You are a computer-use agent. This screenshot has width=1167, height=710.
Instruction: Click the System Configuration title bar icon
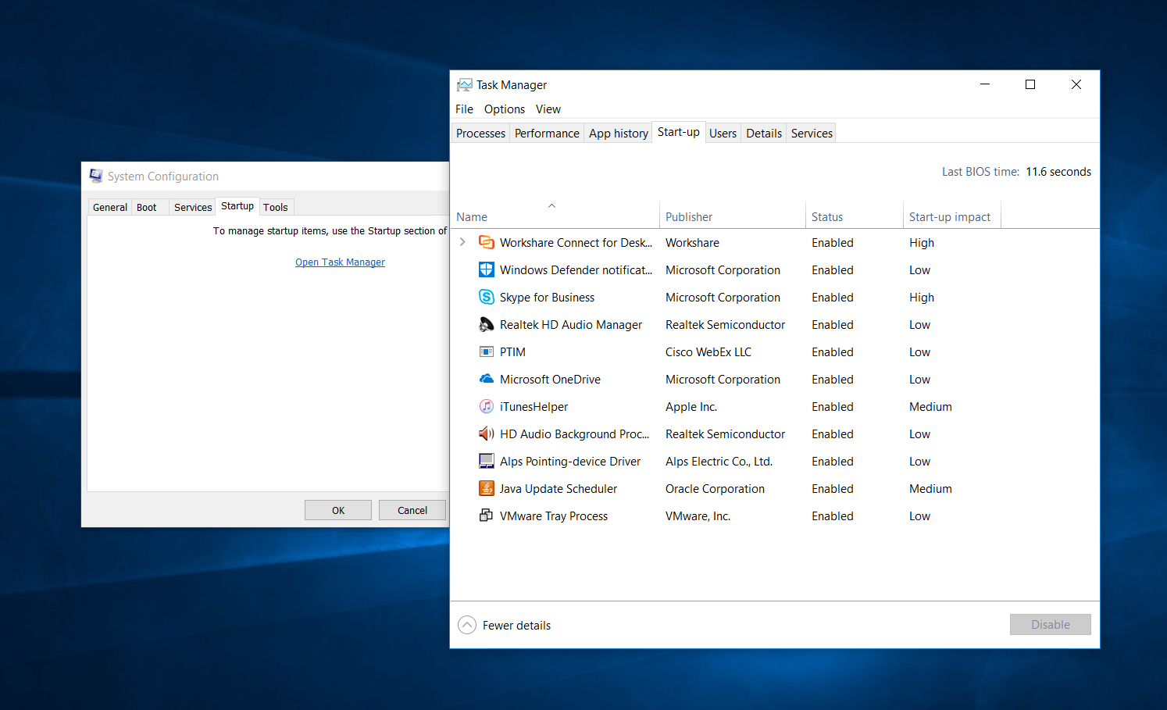[96, 176]
